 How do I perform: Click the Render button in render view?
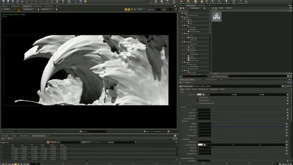point(6,9)
